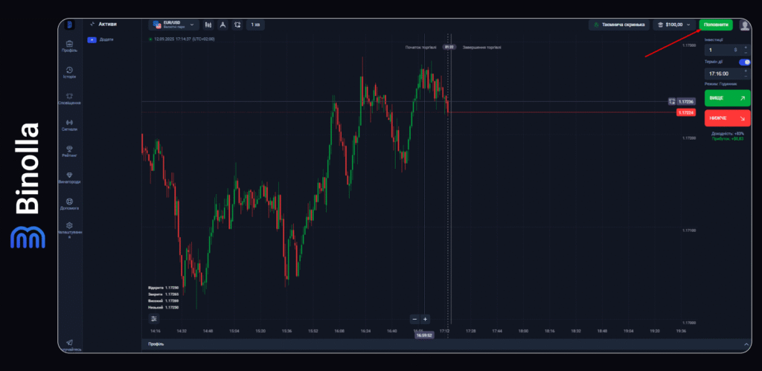The width and height of the screenshot is (762, 371).
Task: Open the 1 хв timeframe selector
Action: pos(255,25)
